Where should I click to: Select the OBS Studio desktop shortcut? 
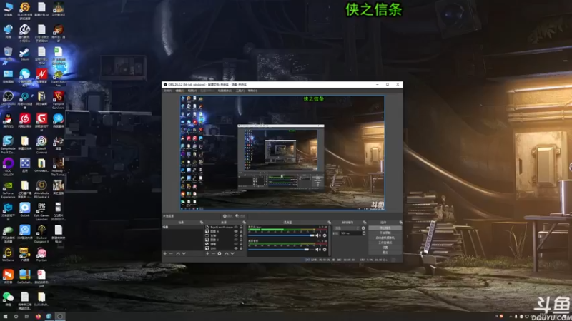tap(8, 98)
